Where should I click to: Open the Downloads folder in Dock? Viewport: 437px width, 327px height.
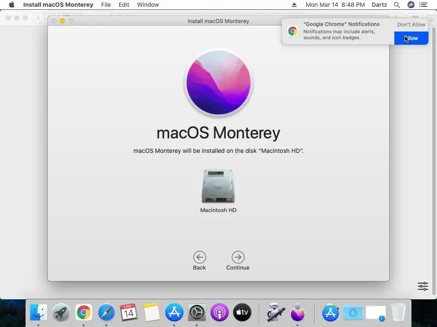pyautogui.click(x=353, y=313)
